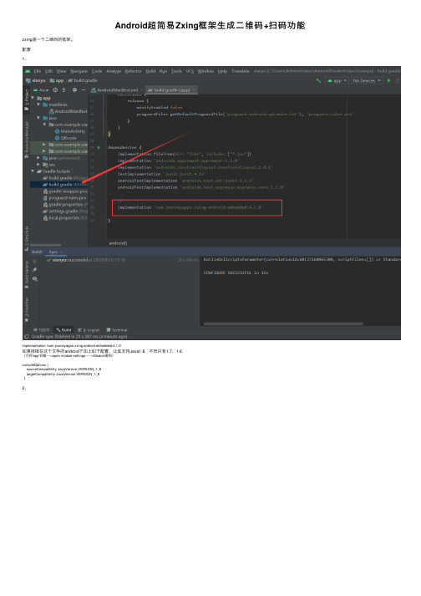
Task: Open Build Variants side tool window
Action: 27,274
